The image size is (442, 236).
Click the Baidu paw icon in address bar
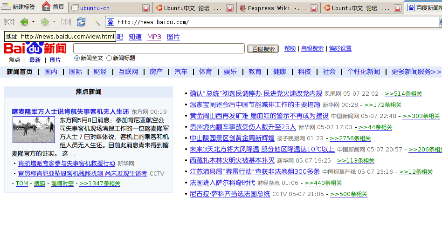[110, 22]
